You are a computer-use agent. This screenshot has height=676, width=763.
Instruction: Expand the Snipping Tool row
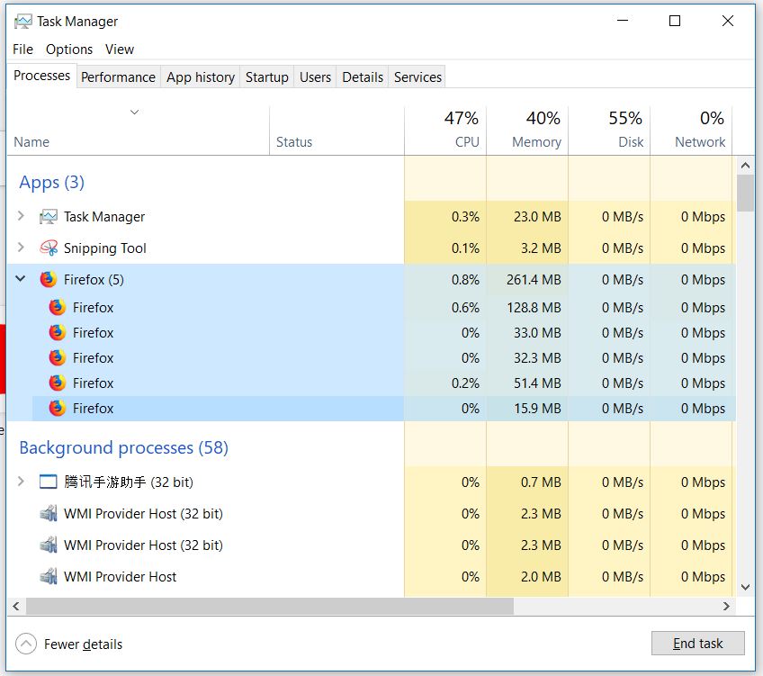point(21,248)
